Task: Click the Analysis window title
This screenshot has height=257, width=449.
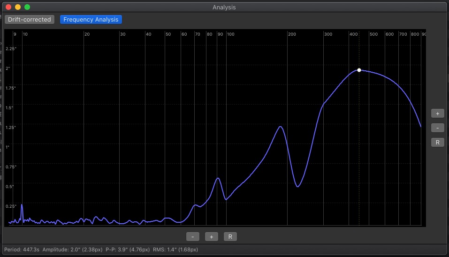Action: [224, 8]
